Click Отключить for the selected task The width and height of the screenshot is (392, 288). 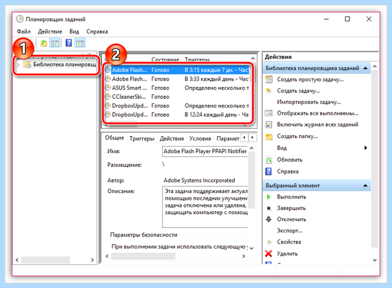pyautogui.click(x=291, y=219)
